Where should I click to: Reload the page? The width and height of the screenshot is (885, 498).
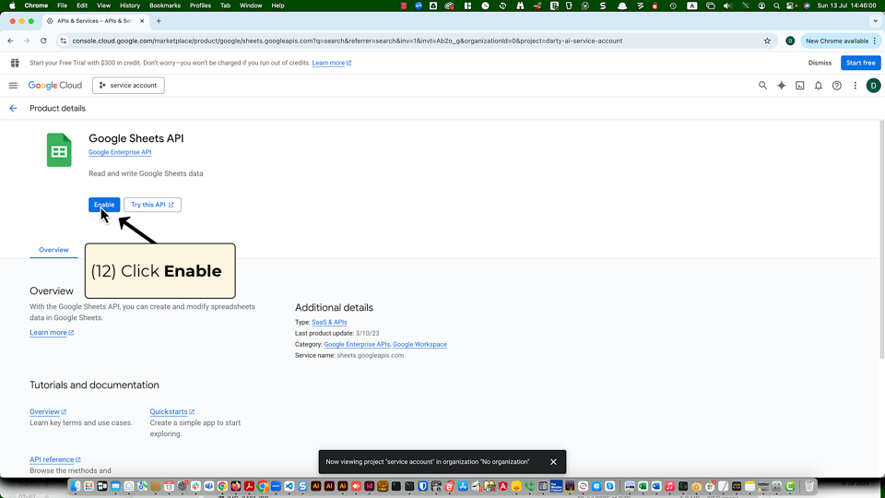click(43, 41)
